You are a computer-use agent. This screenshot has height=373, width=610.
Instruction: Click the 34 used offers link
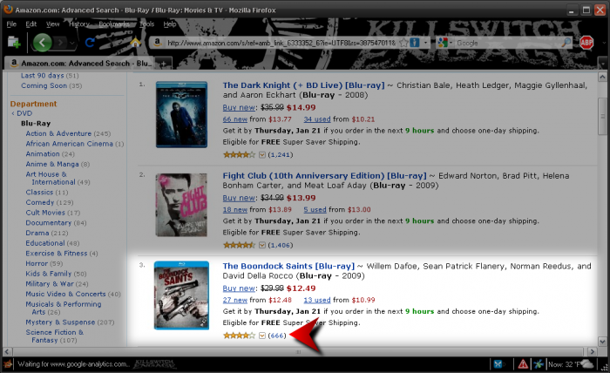point(316,119)
